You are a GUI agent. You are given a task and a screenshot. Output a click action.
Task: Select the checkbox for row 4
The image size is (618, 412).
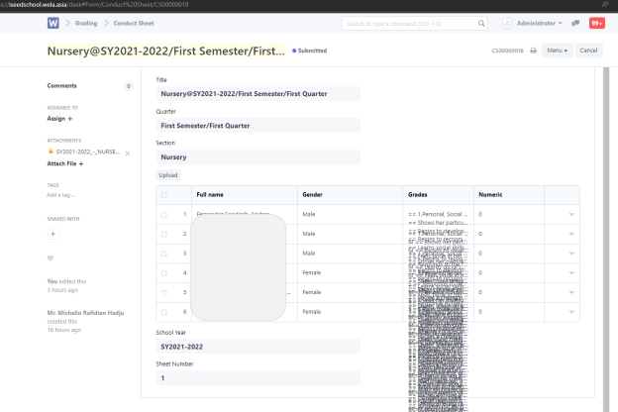pyautogui.click(x=164, y=272)
